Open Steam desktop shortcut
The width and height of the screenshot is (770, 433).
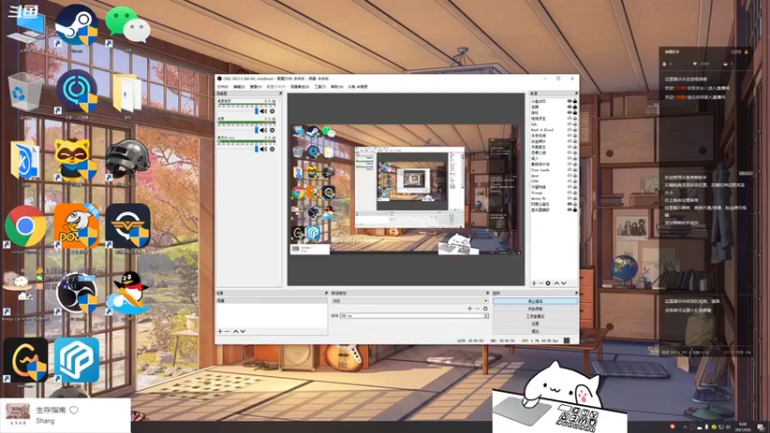(x=76, y=27)
